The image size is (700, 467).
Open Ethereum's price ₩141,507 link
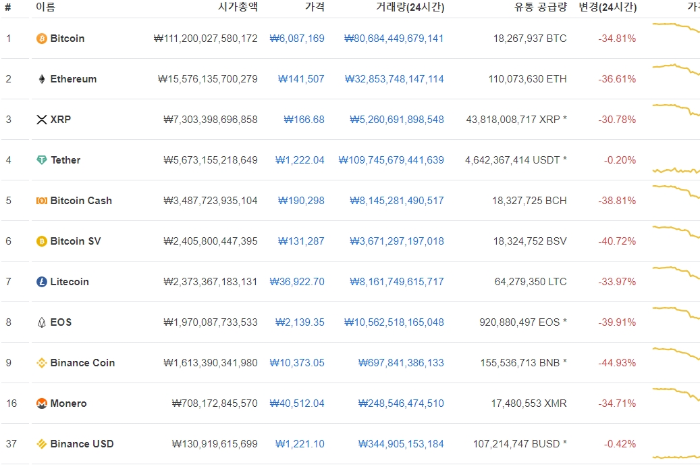(301, 79)
